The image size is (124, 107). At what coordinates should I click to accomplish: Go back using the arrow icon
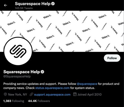coord(5,5)
